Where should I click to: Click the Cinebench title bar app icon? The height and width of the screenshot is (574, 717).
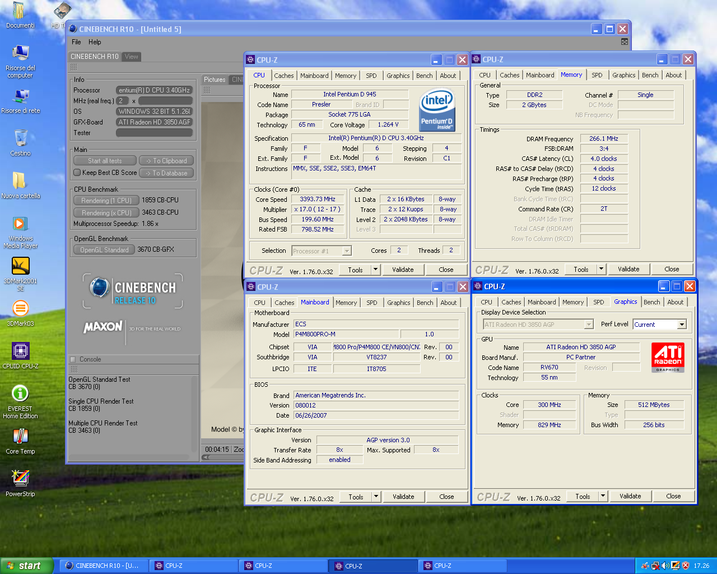(x=73, y=29)
